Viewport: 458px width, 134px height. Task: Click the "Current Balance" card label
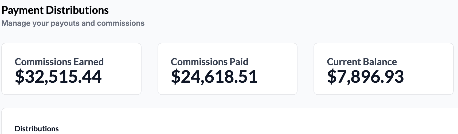362,62
